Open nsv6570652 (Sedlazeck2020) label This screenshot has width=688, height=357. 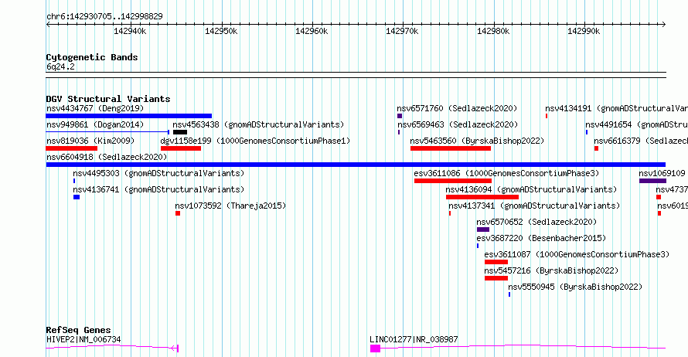[x=536, y=222]
